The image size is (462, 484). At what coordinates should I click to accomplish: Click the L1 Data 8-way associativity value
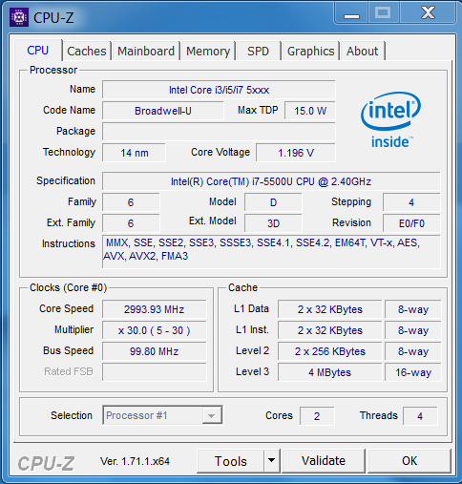pos(413,309)
